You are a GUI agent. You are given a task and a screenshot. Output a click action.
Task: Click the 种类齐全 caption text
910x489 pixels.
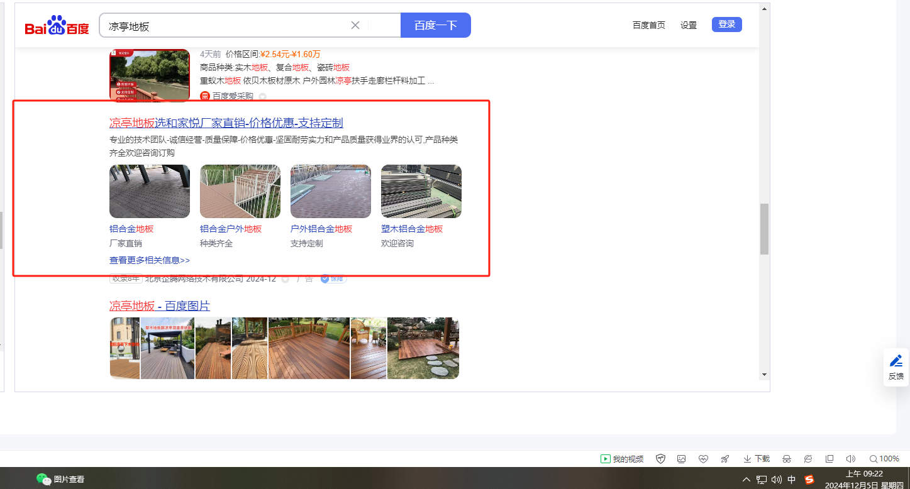[216, 243]
